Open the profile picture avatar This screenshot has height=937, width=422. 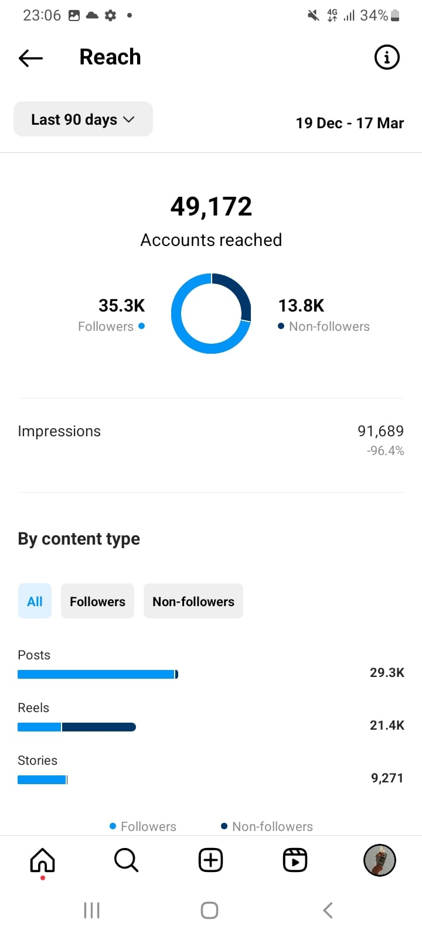380,860
